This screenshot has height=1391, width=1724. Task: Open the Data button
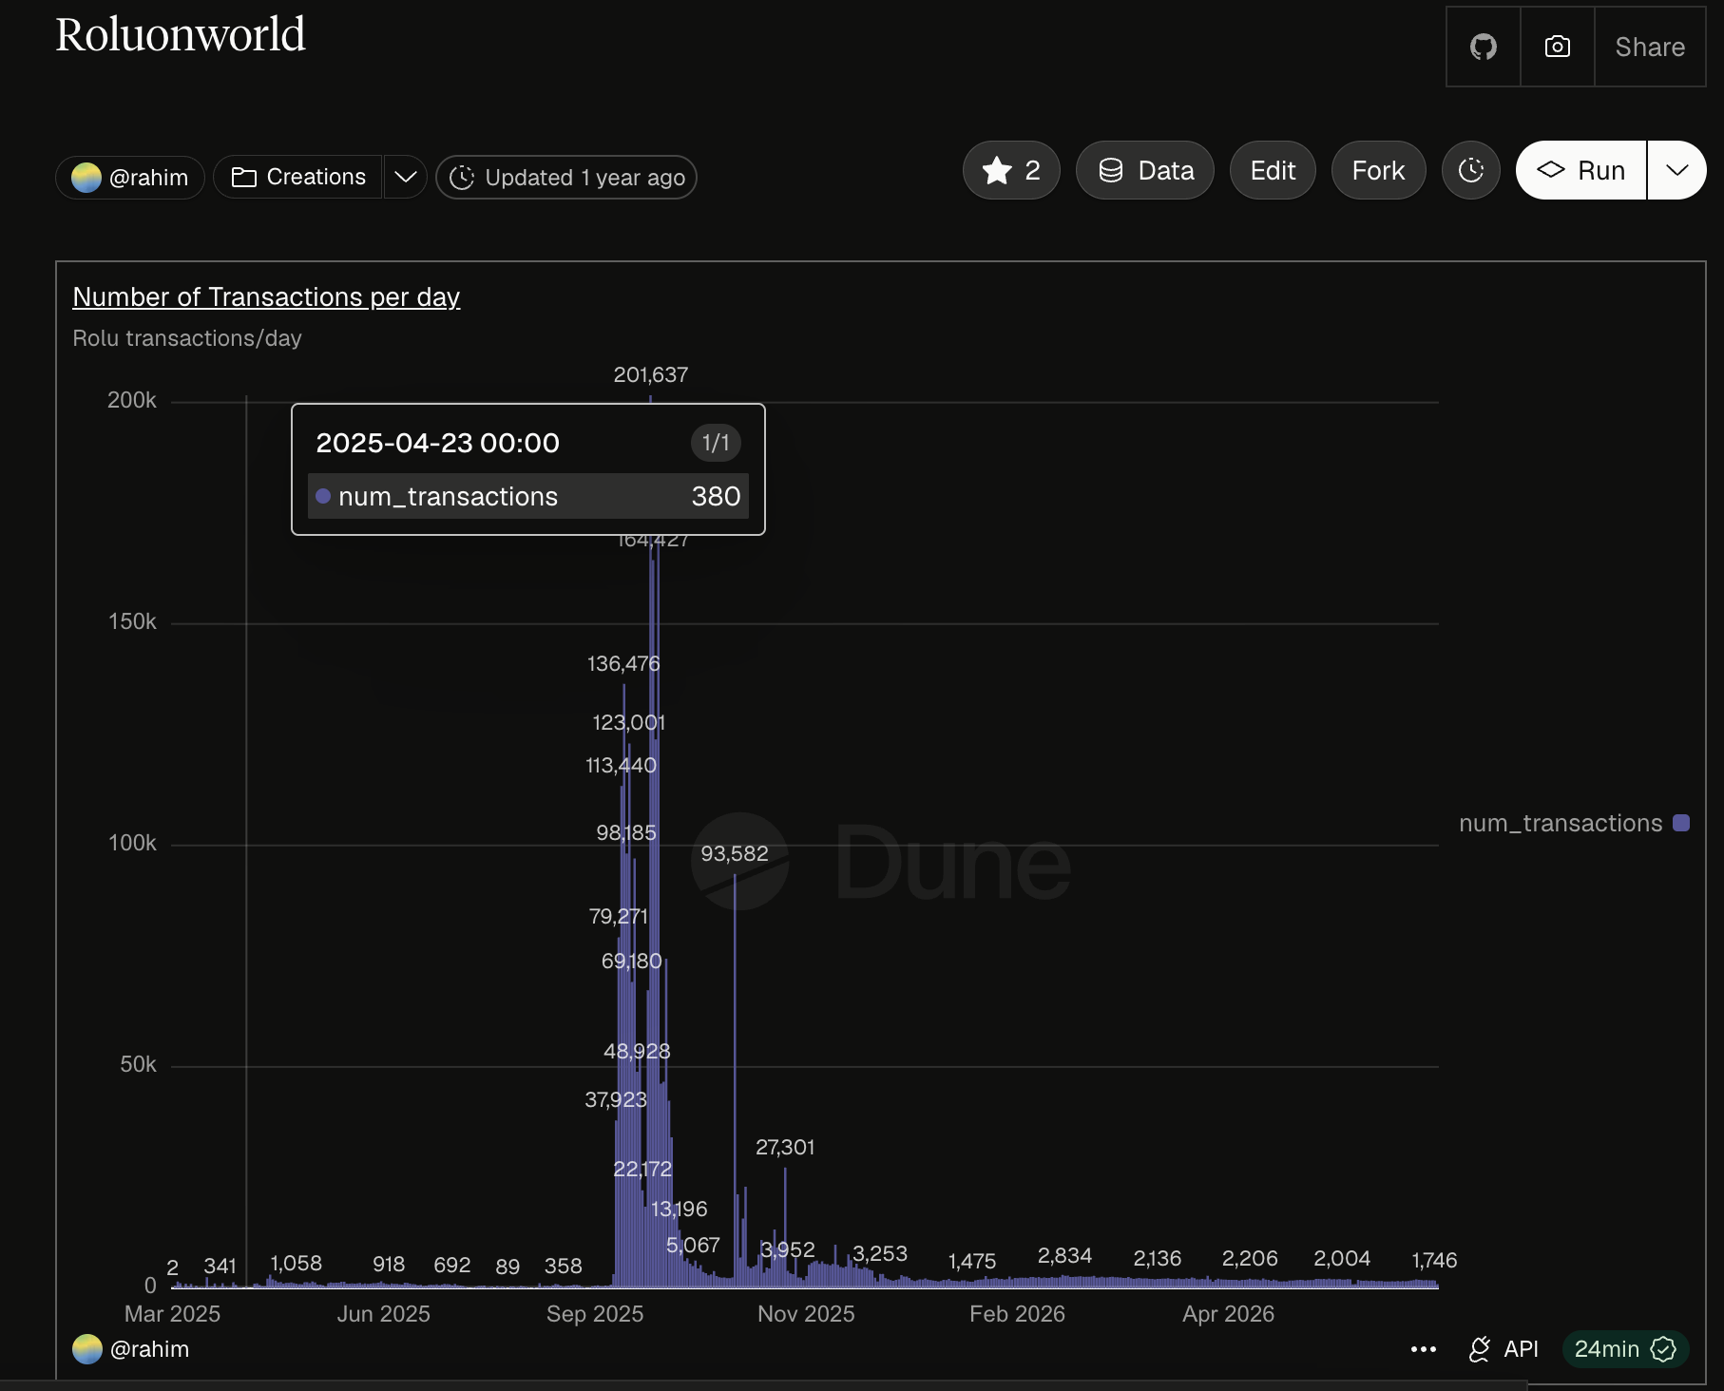point(1145,170)
